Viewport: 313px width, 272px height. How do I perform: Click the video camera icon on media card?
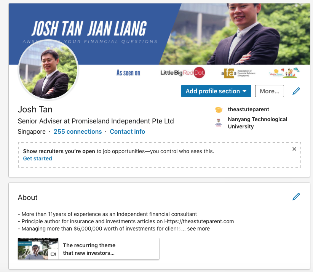coord(53,254)
